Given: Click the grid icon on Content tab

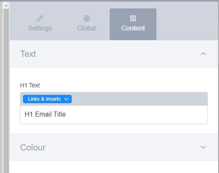Looking at the screenshot, I should (133, 19).
